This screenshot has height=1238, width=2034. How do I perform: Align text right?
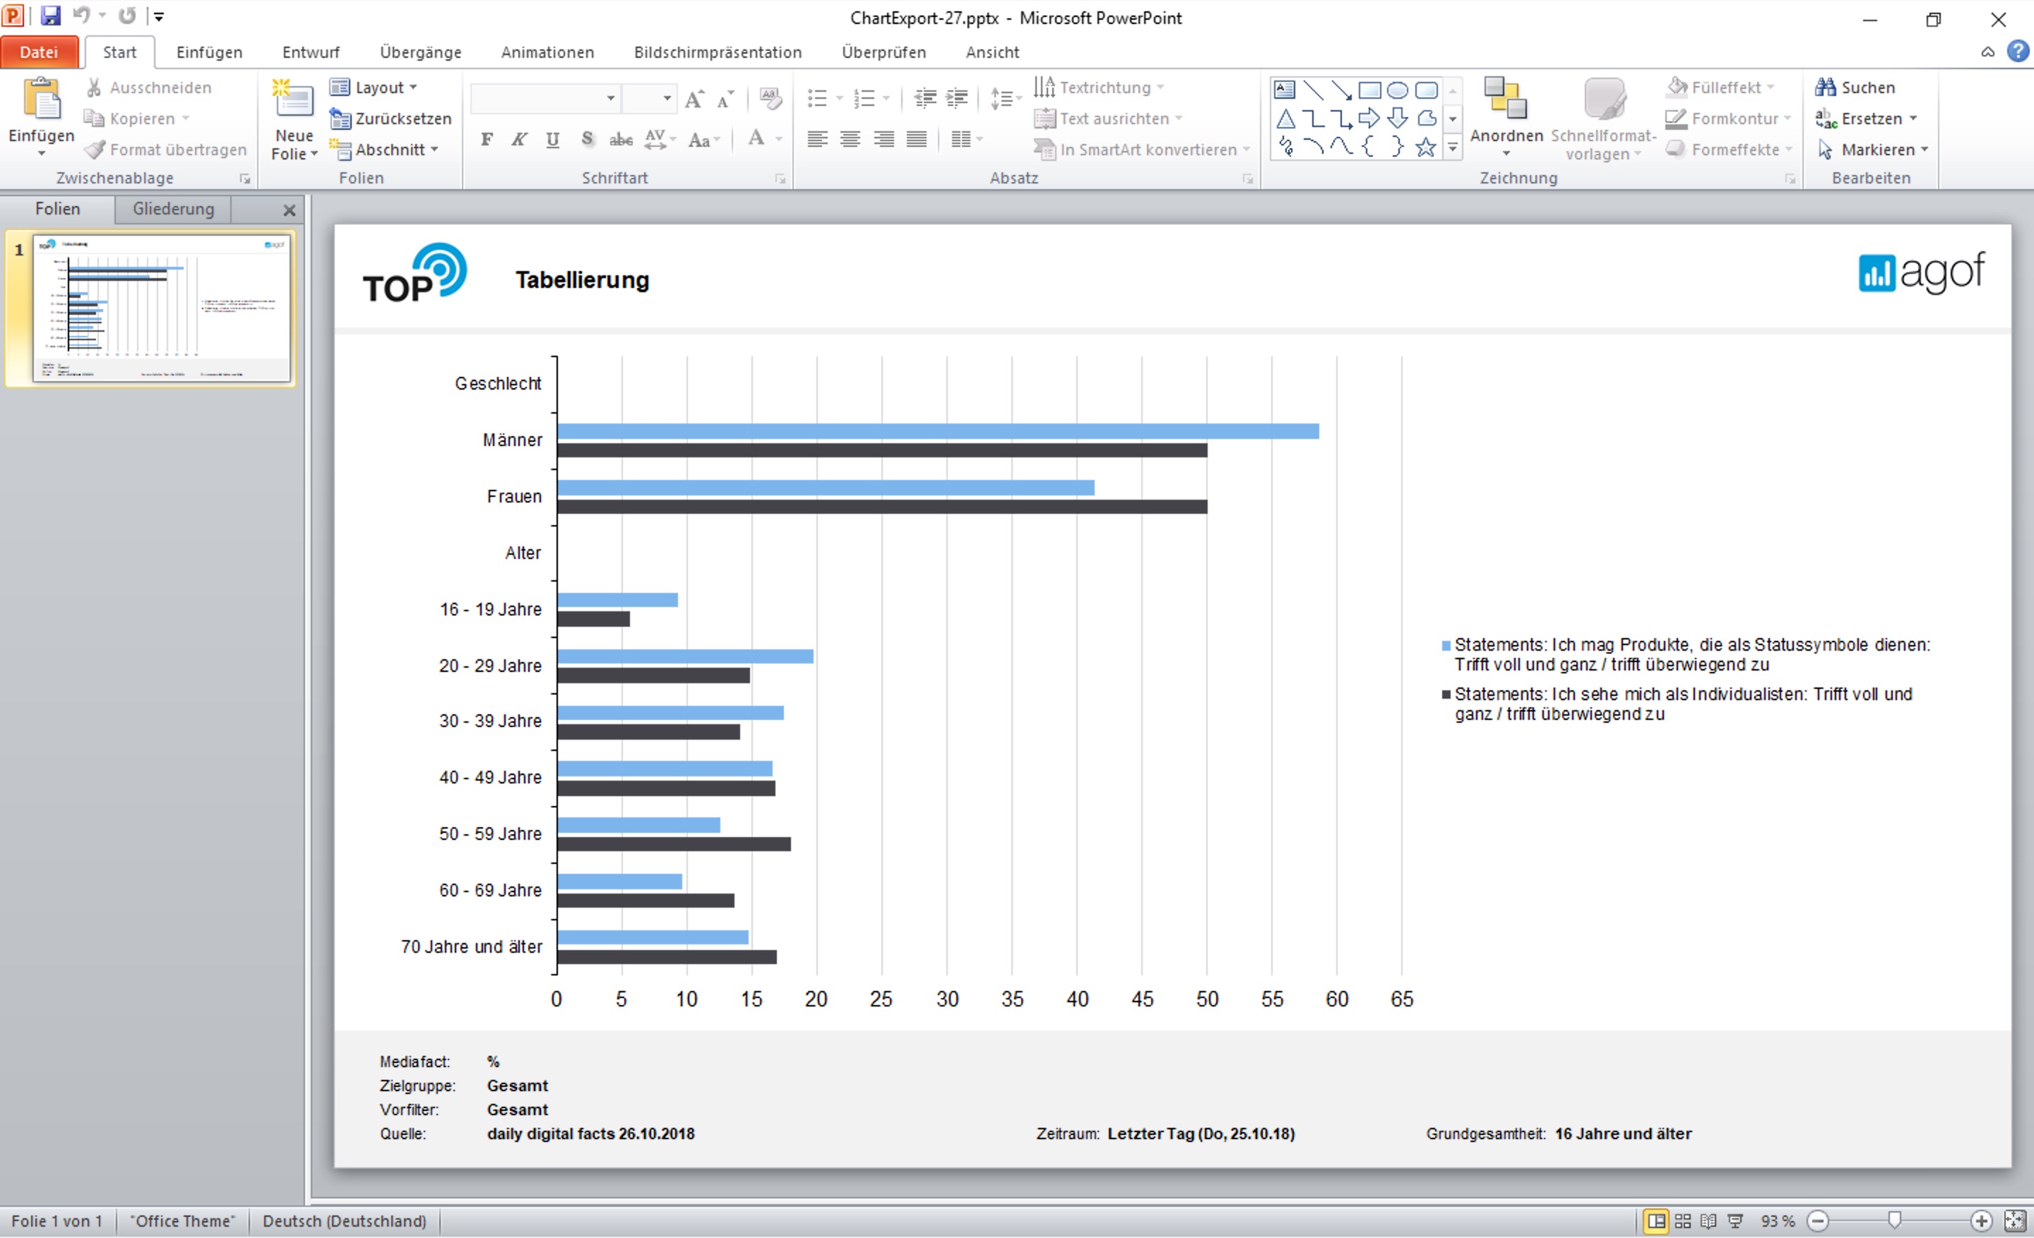click(884, 139)
